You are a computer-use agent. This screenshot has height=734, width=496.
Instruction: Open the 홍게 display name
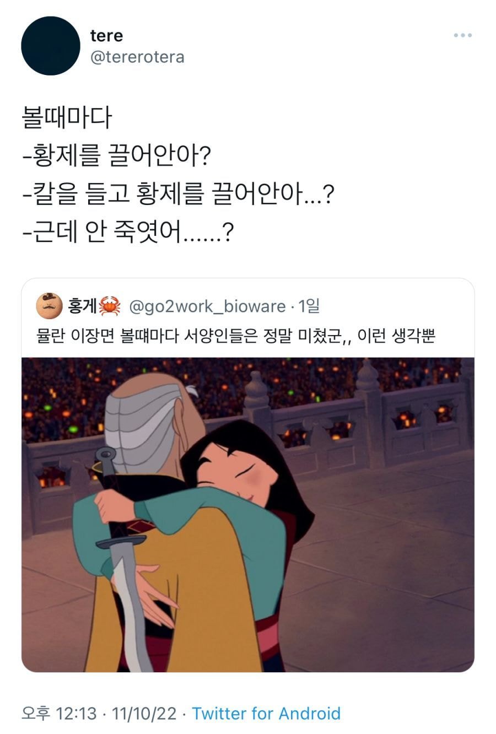(83, 306)
